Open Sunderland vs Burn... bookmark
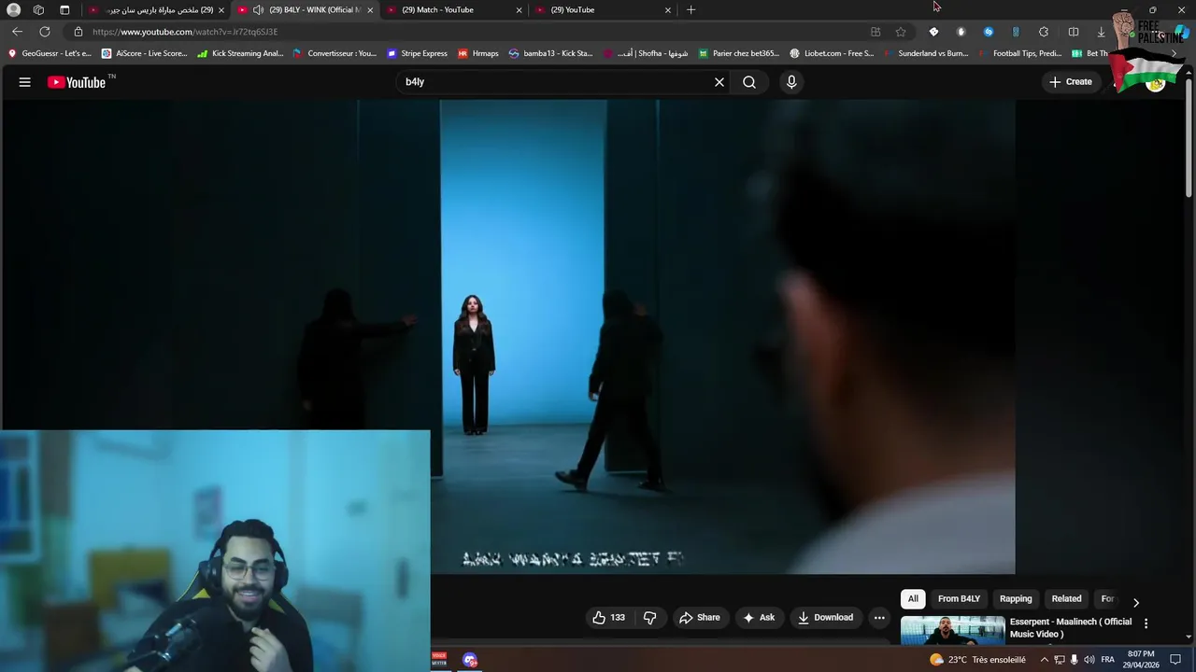Screen dimensions: 1196x672 (926, 53)
